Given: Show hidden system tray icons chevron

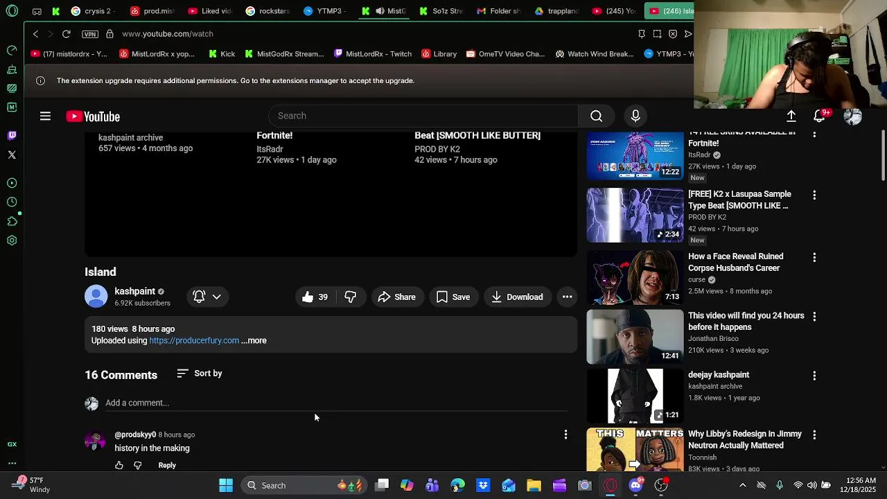Looking at the screenshot, I should [742, 485].
